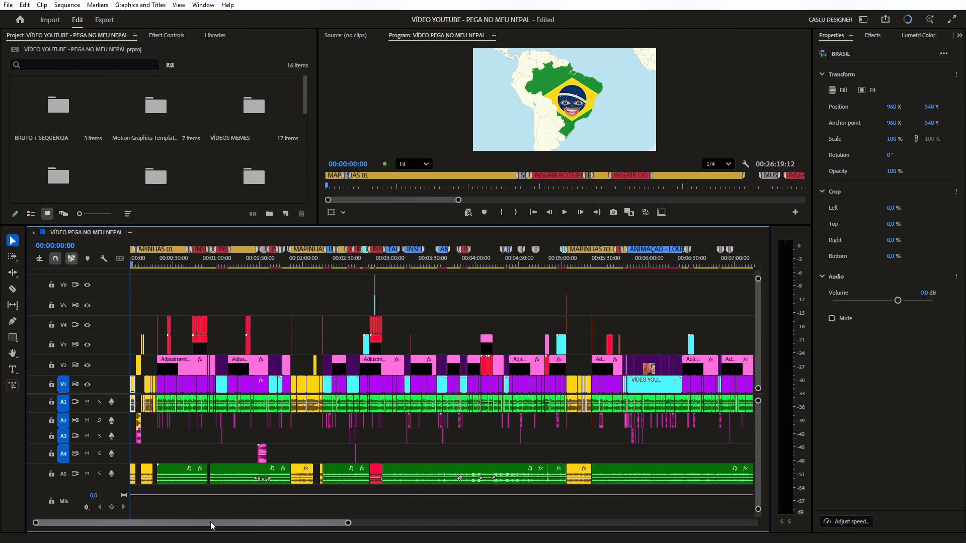
Task: Click Export Frame camera icon
Action: (613, 212)
